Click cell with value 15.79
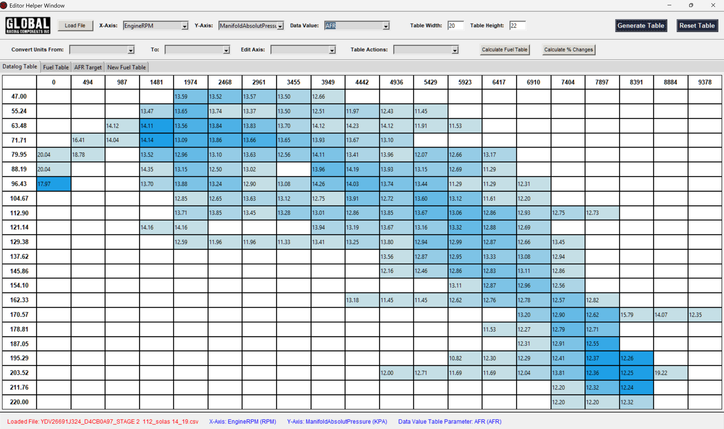 (x=636, y=315)
